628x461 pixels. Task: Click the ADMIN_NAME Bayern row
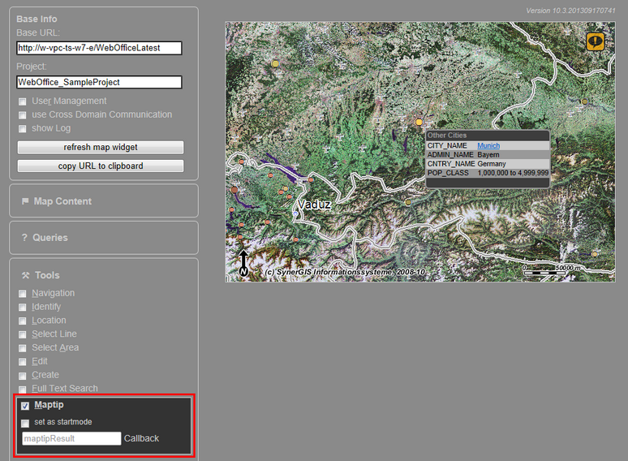click(488, 154)
